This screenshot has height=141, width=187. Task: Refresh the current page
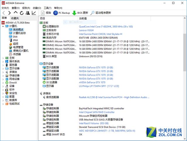point(22,13)
